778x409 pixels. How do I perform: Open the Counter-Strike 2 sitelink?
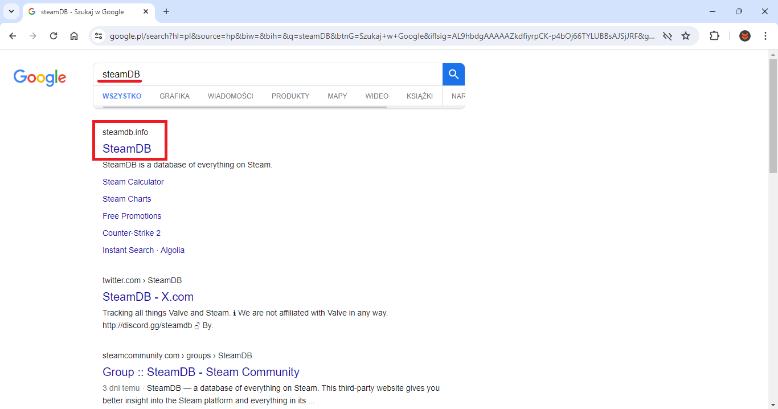(x=132, y=233)
